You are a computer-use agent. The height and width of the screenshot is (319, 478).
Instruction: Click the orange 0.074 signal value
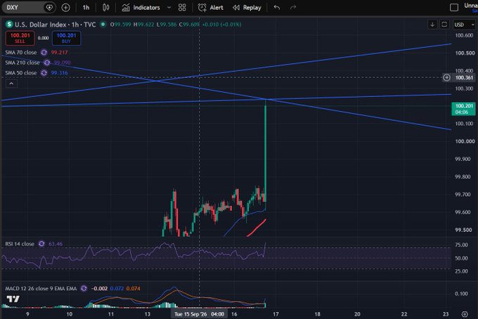(x=134, y=288)
